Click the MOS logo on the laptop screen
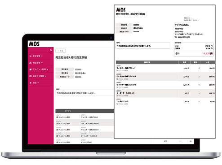The width and height of the screenshot is (222, 165). pos(34,44)
